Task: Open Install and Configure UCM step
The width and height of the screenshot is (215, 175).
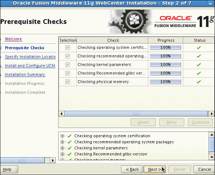Action: 30,66
